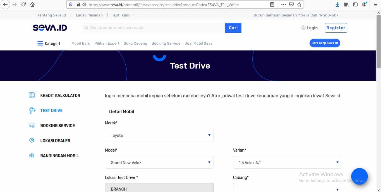Click the Kategori hamburger icon
Image resolution: width=381 pixels, height=192 pixels.
tap(40, 43)
